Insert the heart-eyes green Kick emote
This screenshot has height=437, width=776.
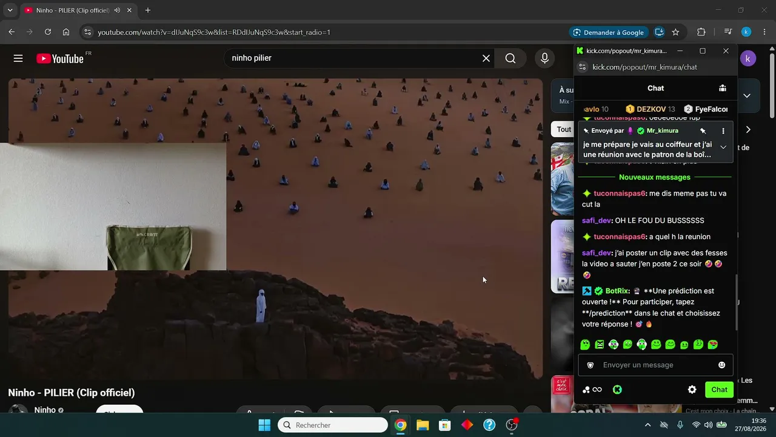(713, 345)
